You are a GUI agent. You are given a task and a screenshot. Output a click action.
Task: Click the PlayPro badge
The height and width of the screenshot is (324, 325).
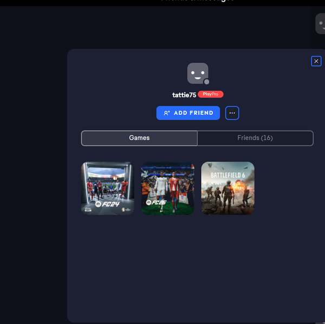tap(210, 94)
